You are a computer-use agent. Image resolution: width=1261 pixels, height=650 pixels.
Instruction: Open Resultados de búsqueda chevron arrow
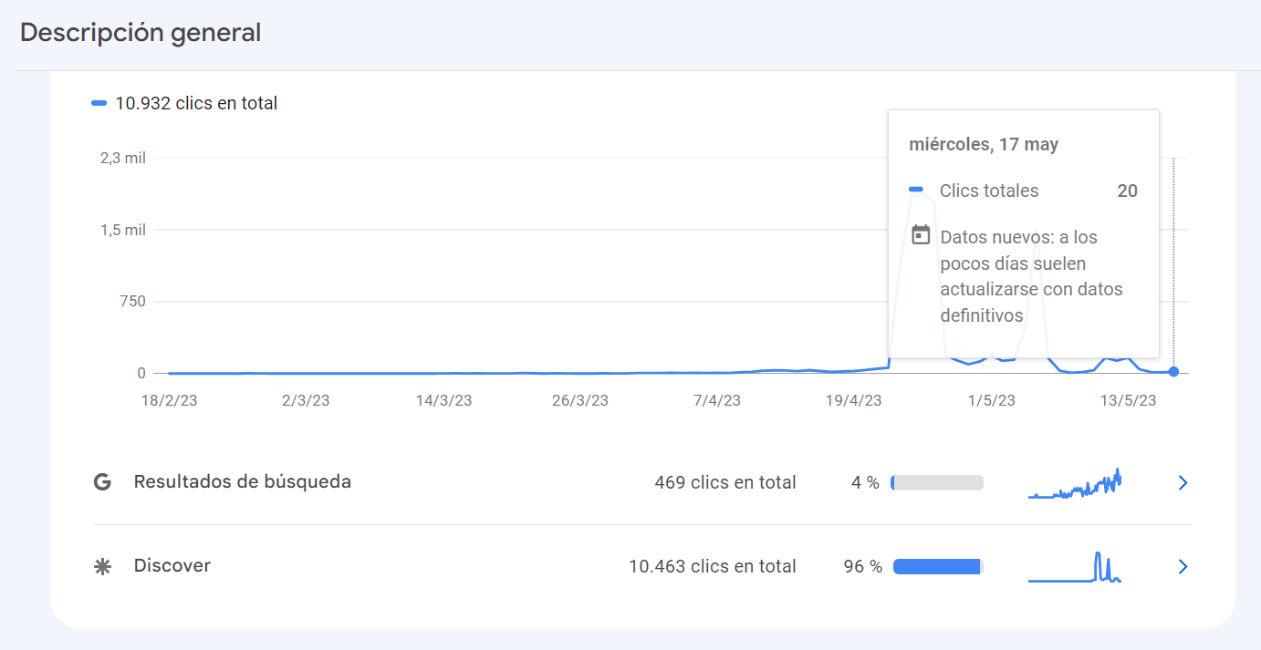pos(1183,483)
